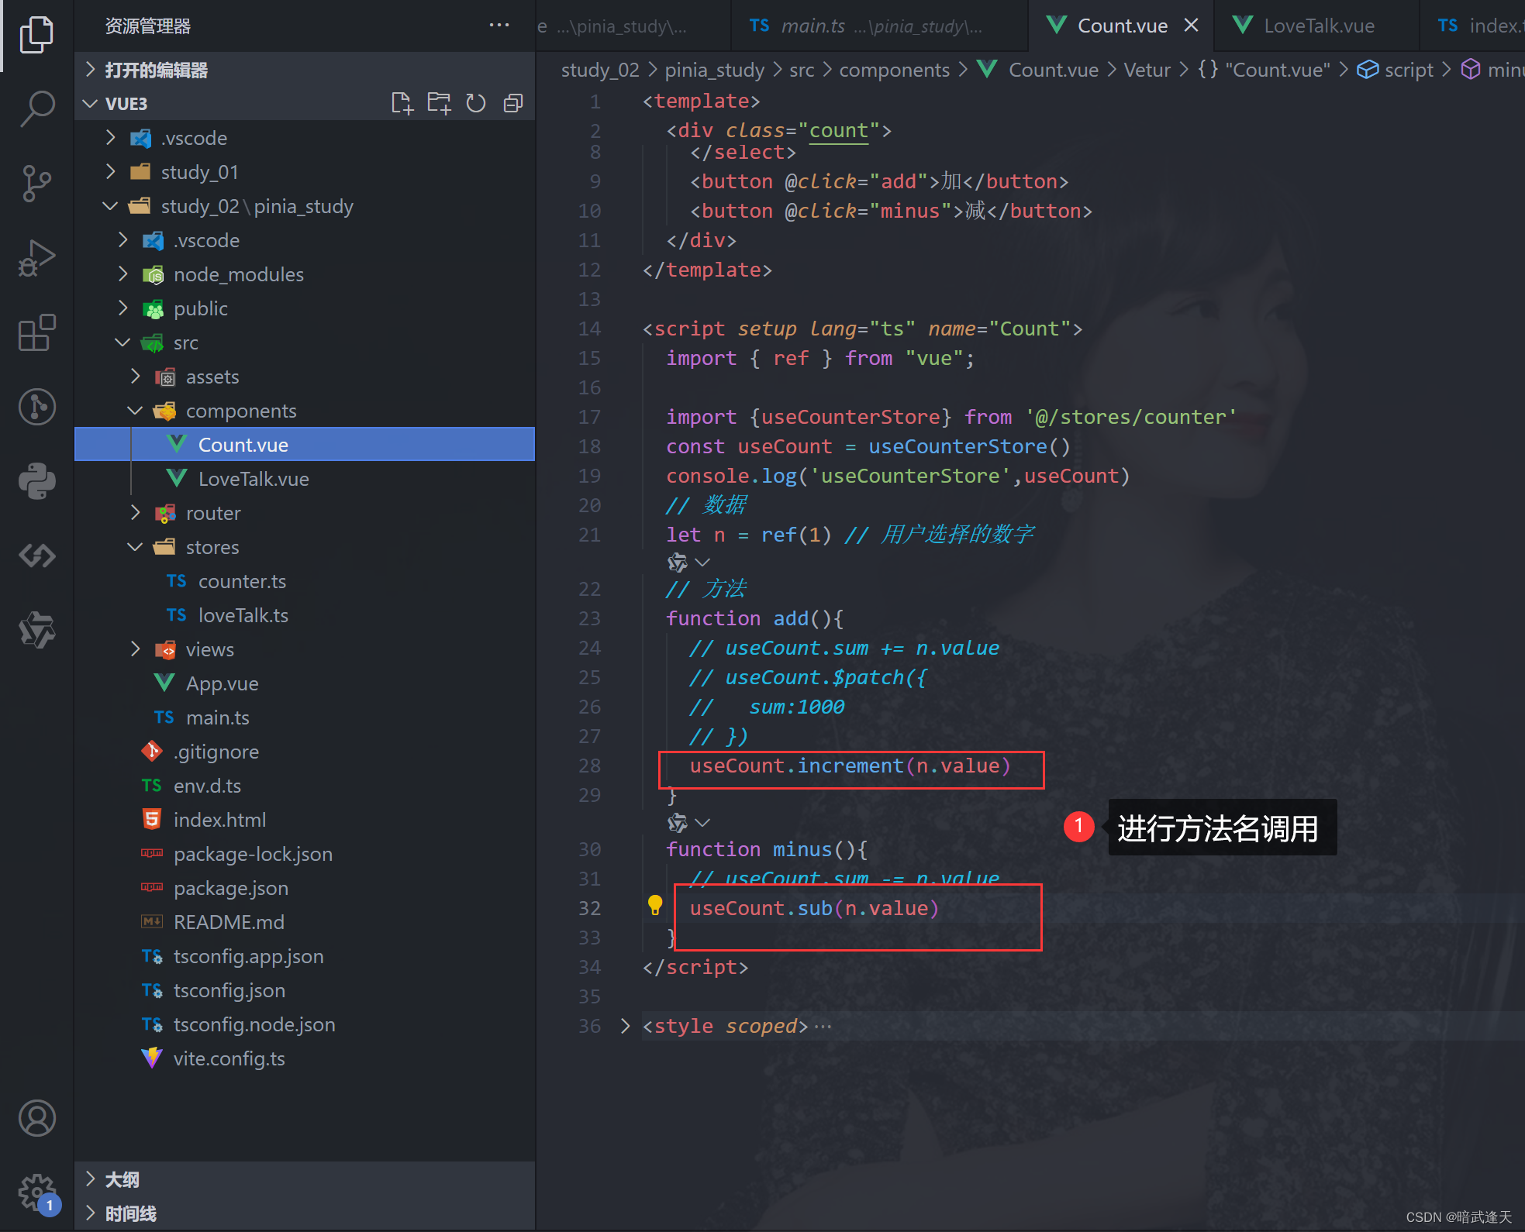This screenshot has height=1232, width=1525.
Task: Open package.json in the explorer
Action: tap(305, 888)
